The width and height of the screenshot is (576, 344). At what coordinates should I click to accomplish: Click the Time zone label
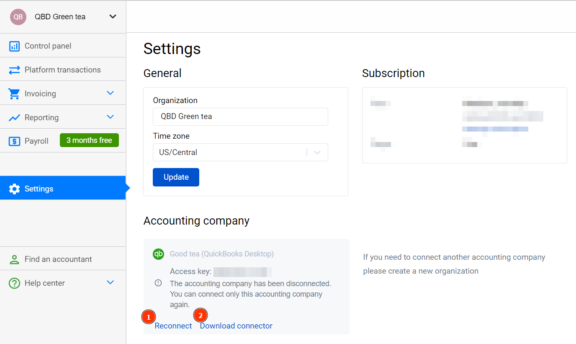pos(171,136)
